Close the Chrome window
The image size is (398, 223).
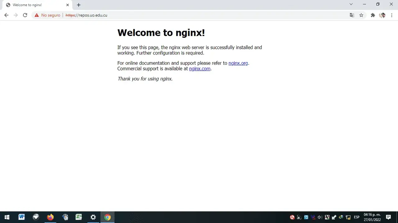pos(391,4)
